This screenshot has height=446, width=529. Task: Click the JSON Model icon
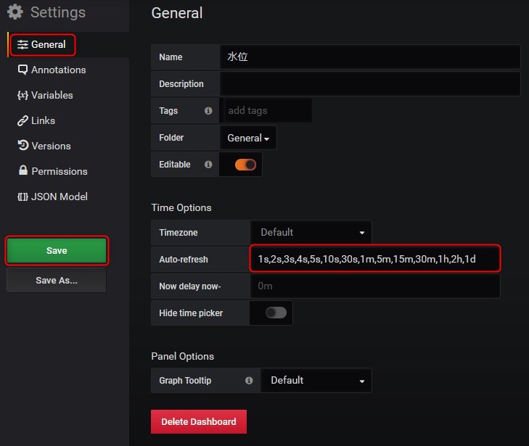[x=23, y=197]
